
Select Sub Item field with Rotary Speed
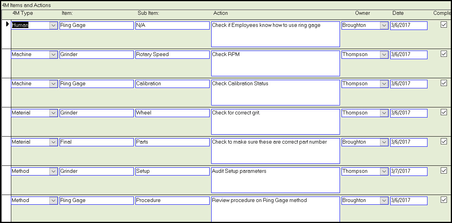tap(172, 54)
